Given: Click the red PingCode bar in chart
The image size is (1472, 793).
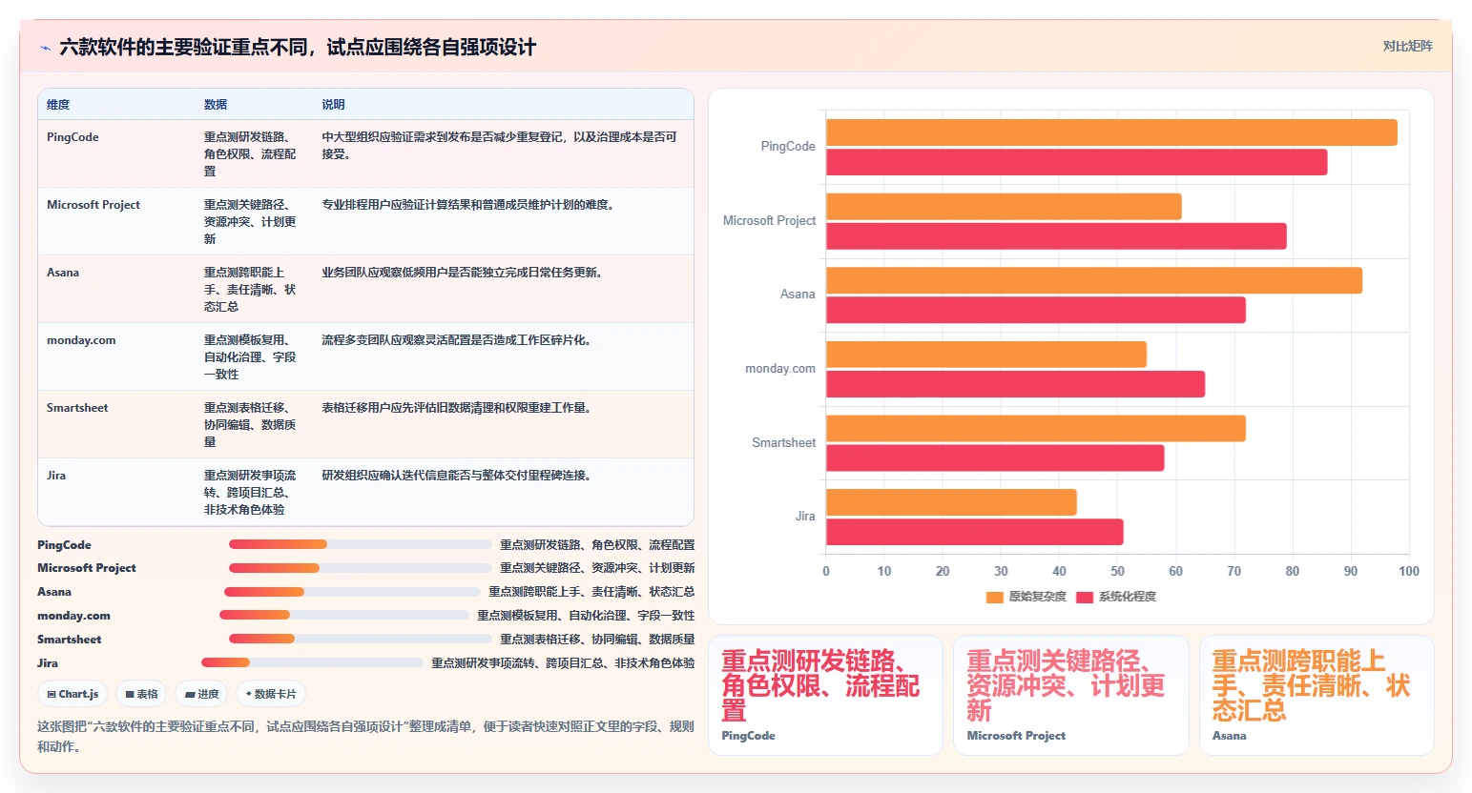Looking at the screenshot, I should coord(1076,162).
